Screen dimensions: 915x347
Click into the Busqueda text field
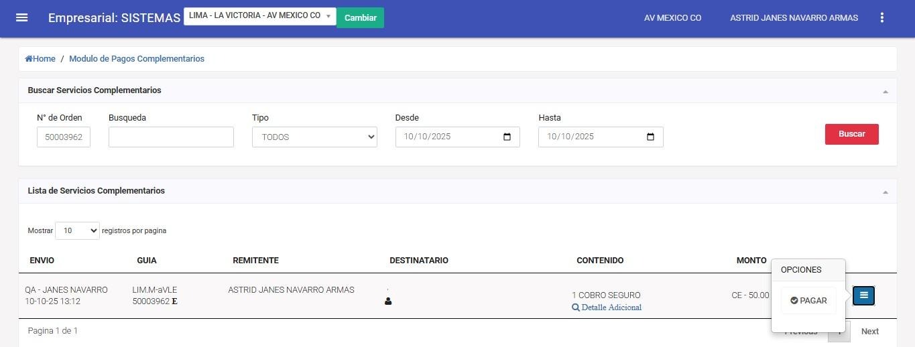pos(171,137)
